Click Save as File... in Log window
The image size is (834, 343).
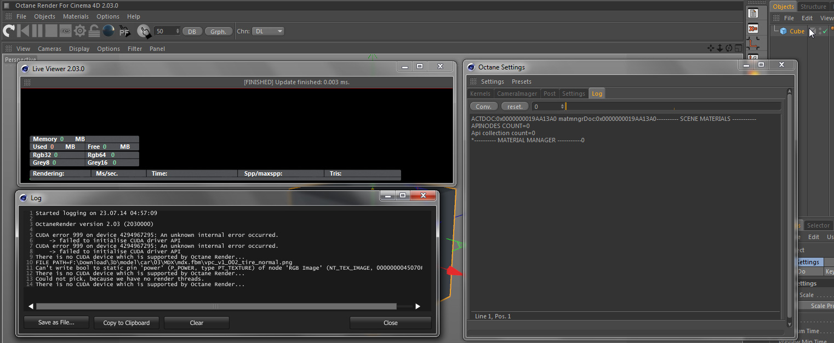click(56, 323)
